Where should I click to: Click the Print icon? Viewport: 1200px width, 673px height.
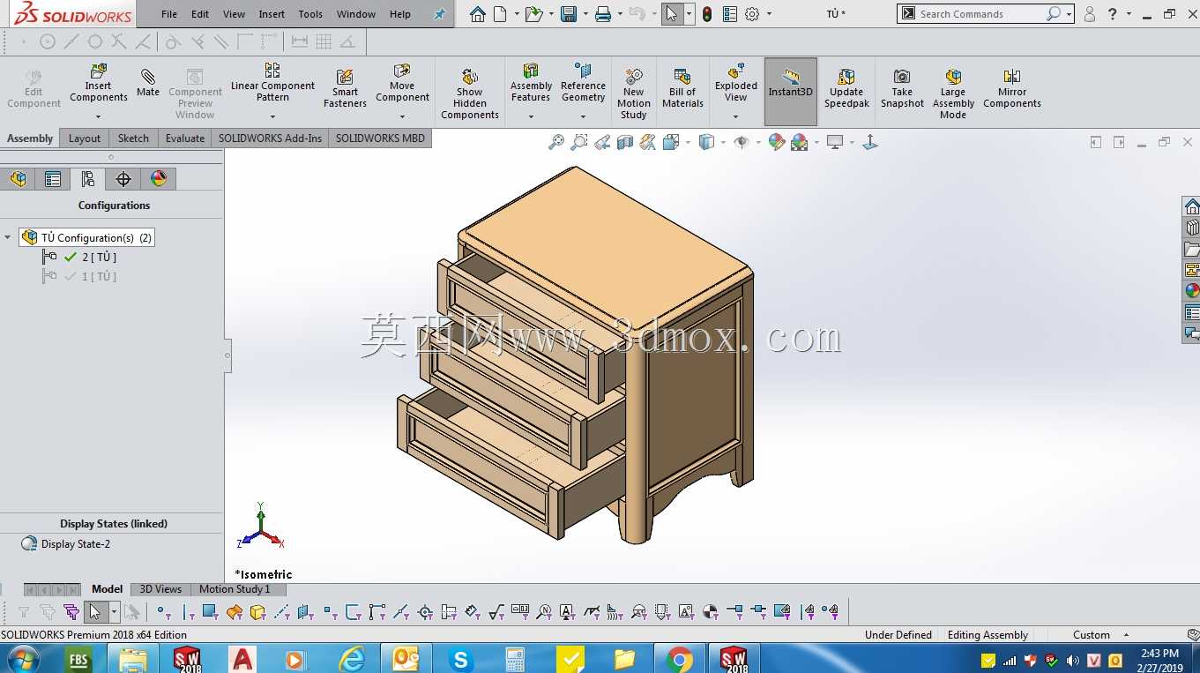tap(603, 14)
